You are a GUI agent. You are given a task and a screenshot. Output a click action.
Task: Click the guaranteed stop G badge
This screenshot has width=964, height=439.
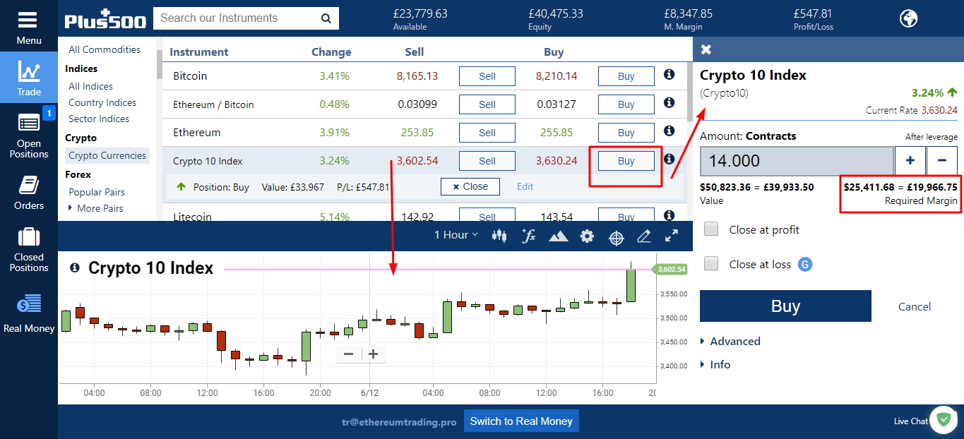click(805, 265)
